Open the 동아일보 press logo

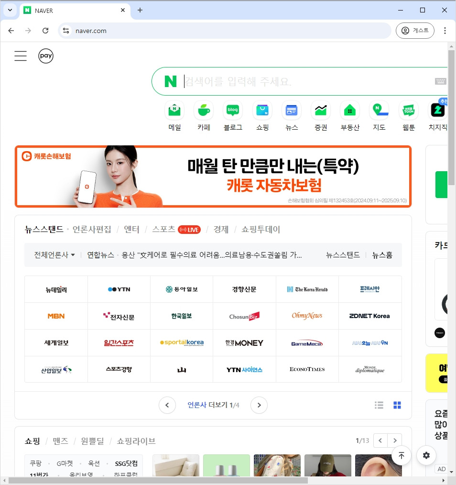tap(182, 289)
